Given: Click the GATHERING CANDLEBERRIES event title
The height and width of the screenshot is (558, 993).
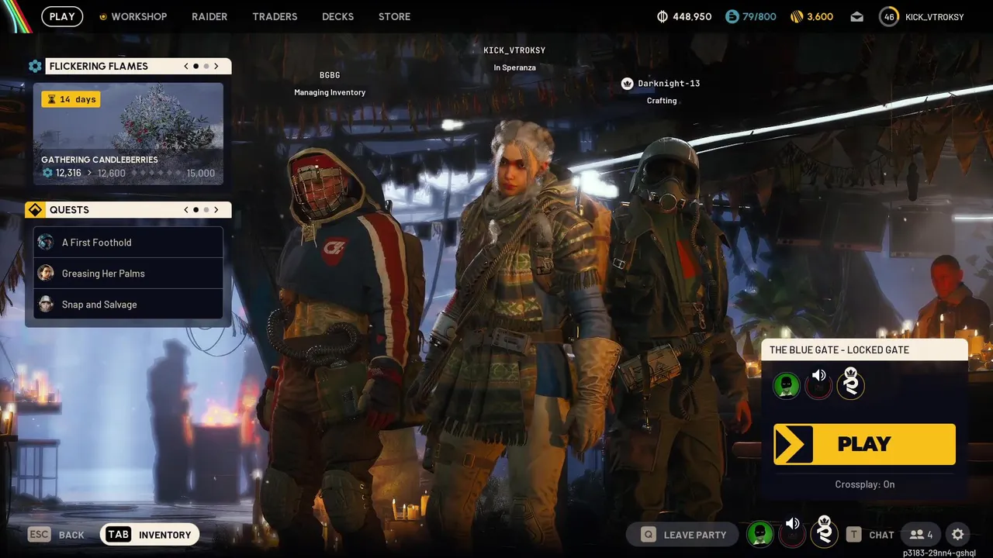Looking at the screenshot, I should [99, 160].
